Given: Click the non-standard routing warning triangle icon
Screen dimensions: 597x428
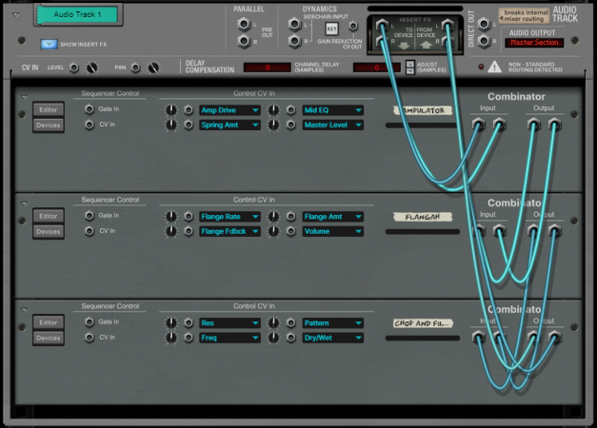Looking at the screenshot, I should click(x=494, y=67).
